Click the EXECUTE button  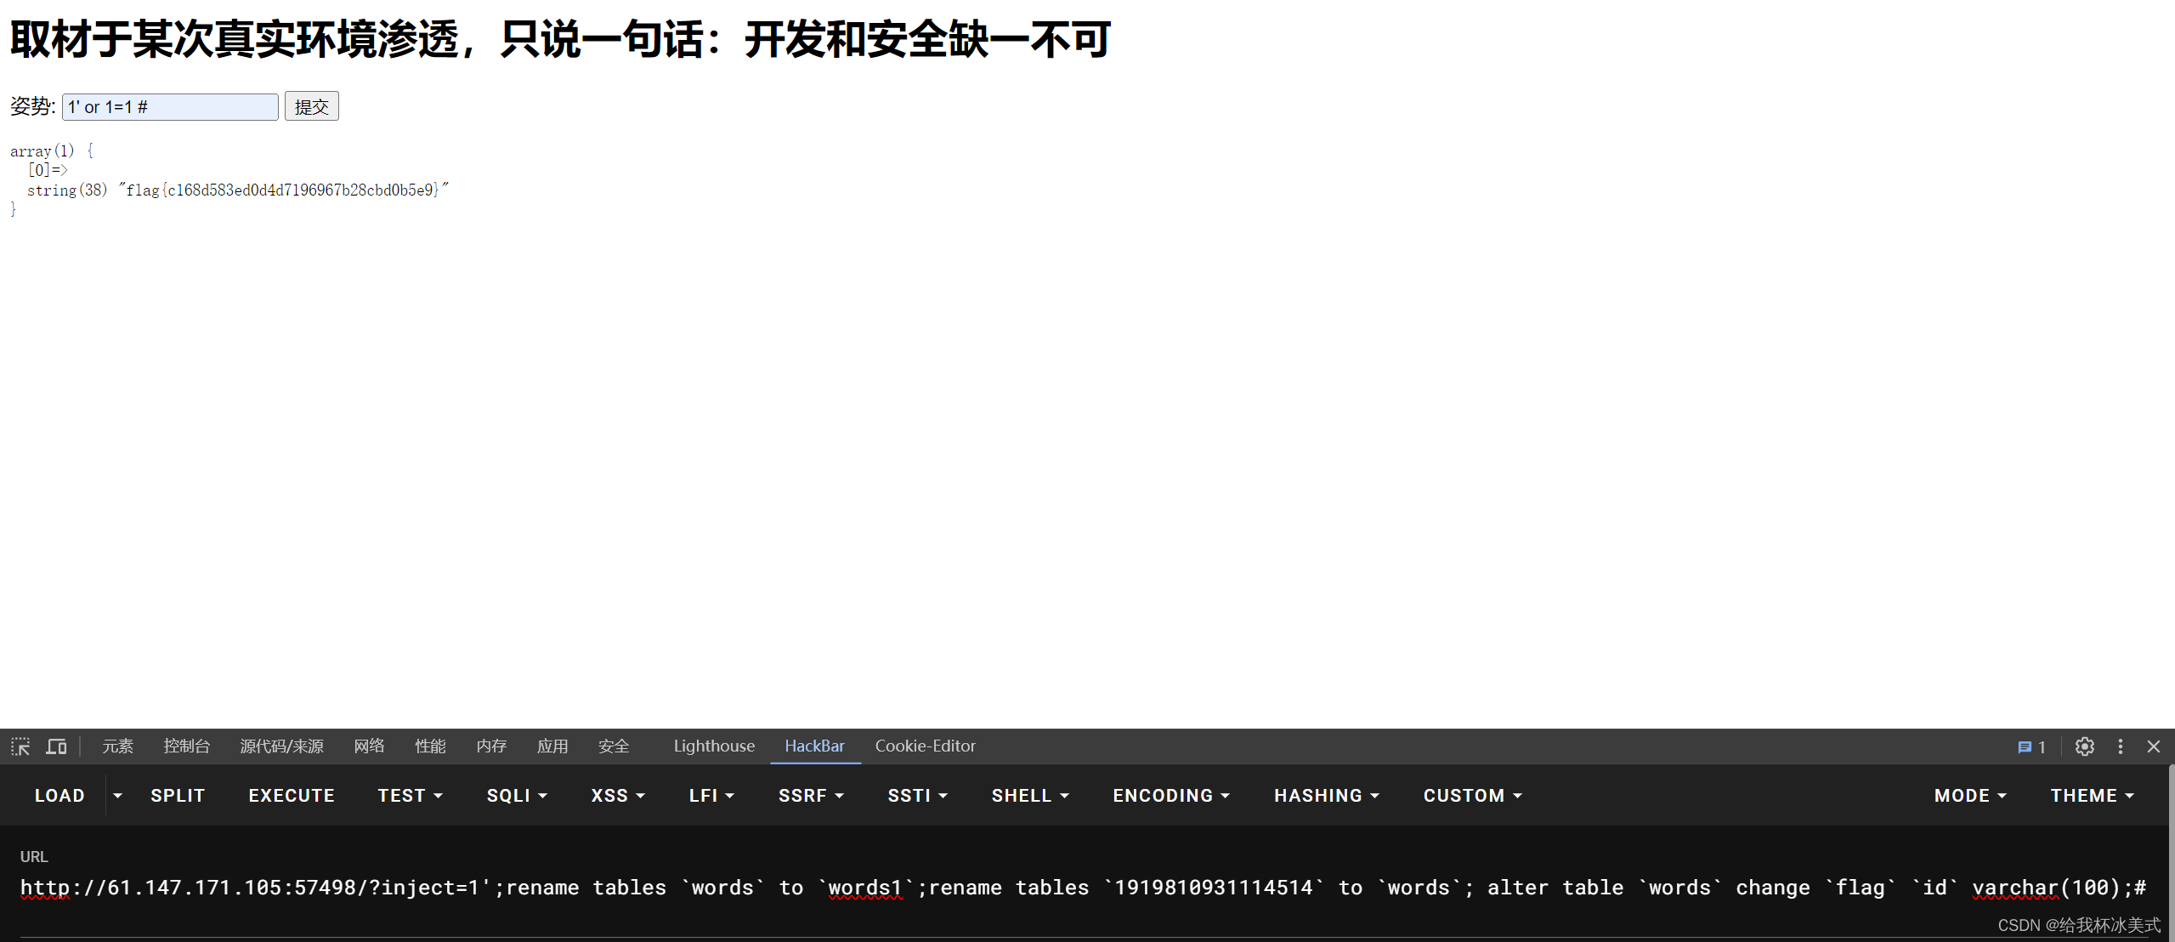292,796
